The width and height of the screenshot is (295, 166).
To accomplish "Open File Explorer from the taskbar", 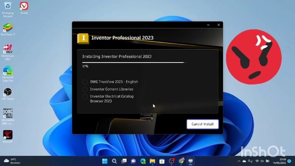I will click(153, 161).
